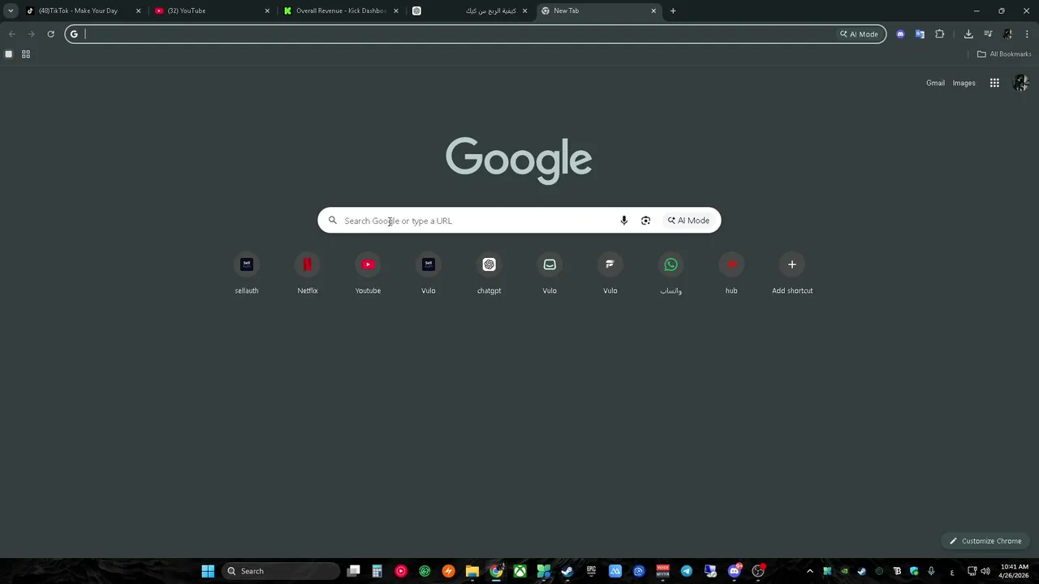Viewport: 1039px width, 584px height.
Task: Open Epic Games launcher from taskbar
Action: (x=591, y=571)
